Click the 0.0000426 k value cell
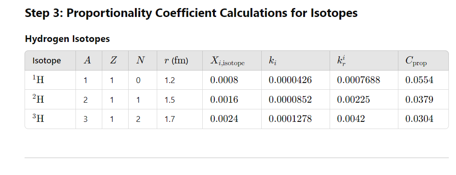The height and width of the screenshot is (175, 456). (x=290, y=80)
